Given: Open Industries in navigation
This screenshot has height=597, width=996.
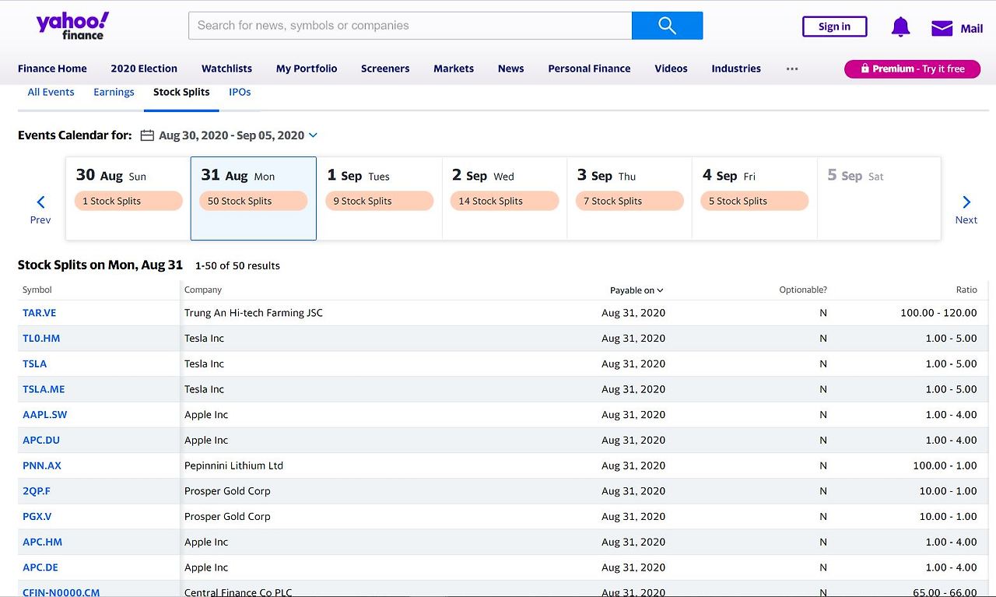Looking at the screenshot, I should 736,68.
